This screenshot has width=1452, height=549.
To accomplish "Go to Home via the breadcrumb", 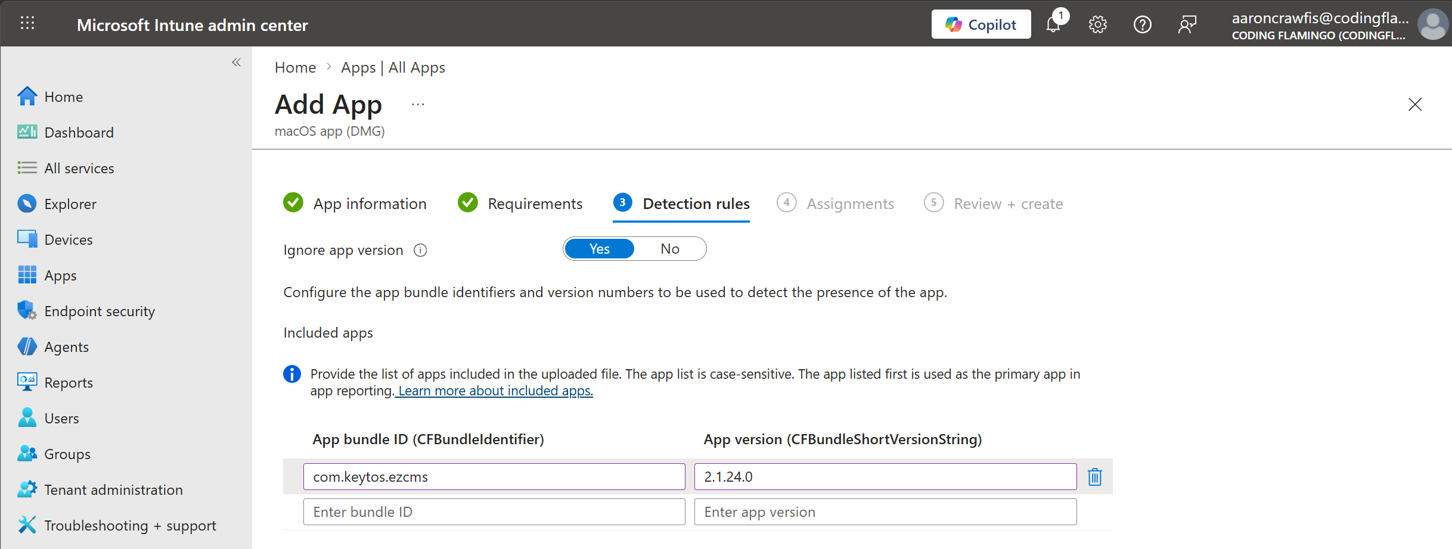I will pyautogui.click(x=294, y=67).
